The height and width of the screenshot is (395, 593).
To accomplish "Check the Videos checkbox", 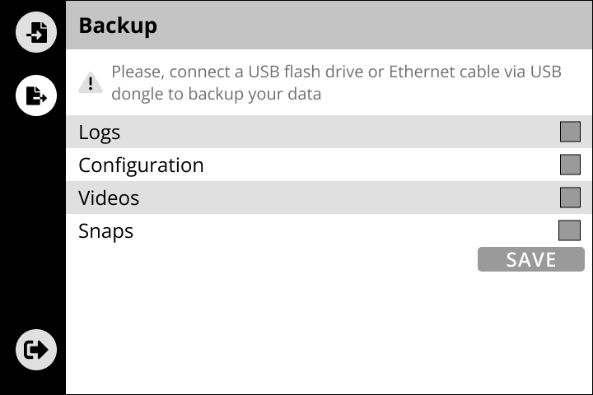I will pyautogui.click(x=570, y=197).
